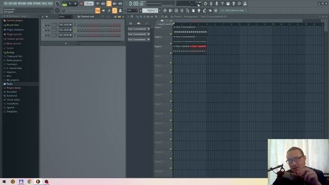The width and height of the screenshot is (329, 185).
Task: Select the Playlist draw pencil tool
Action: [138, 16]
